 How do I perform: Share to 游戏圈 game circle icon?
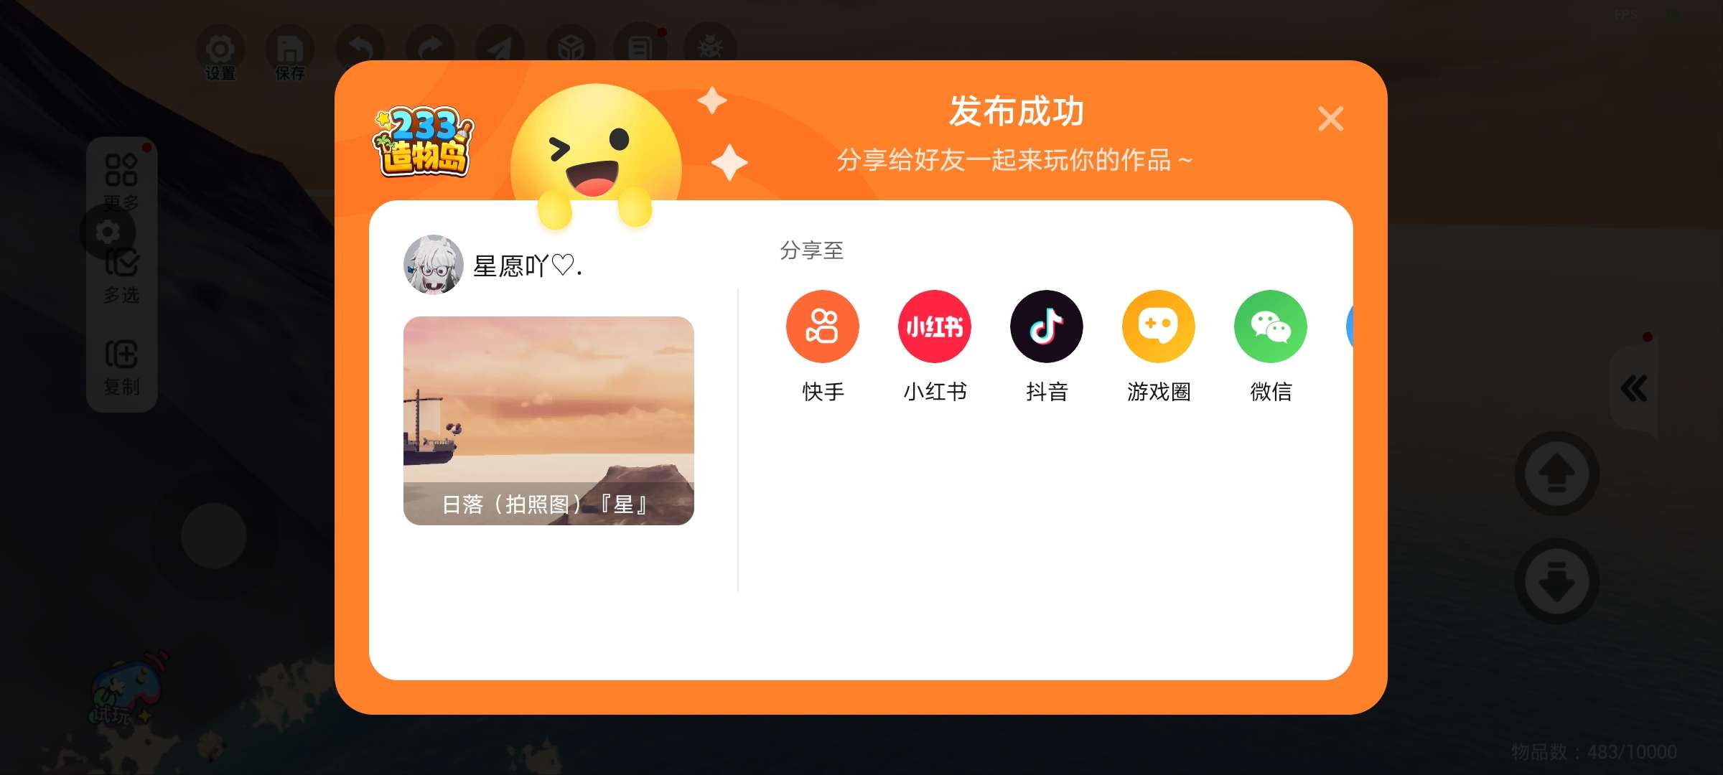click(x=1158, y=327)
